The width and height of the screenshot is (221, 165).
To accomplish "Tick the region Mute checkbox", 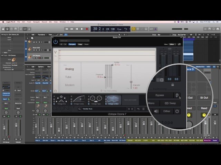I will click(12, 37).
